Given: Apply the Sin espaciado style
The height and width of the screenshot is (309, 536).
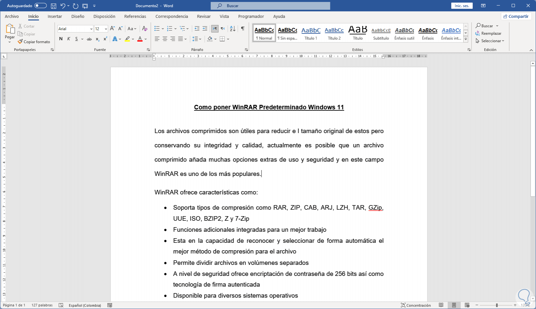Looking at the screenshot, I should pyautogui.click(x=287, y=33).
